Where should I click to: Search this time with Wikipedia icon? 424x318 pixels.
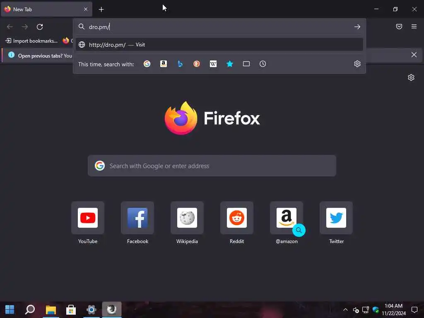(x=213, y=64)
